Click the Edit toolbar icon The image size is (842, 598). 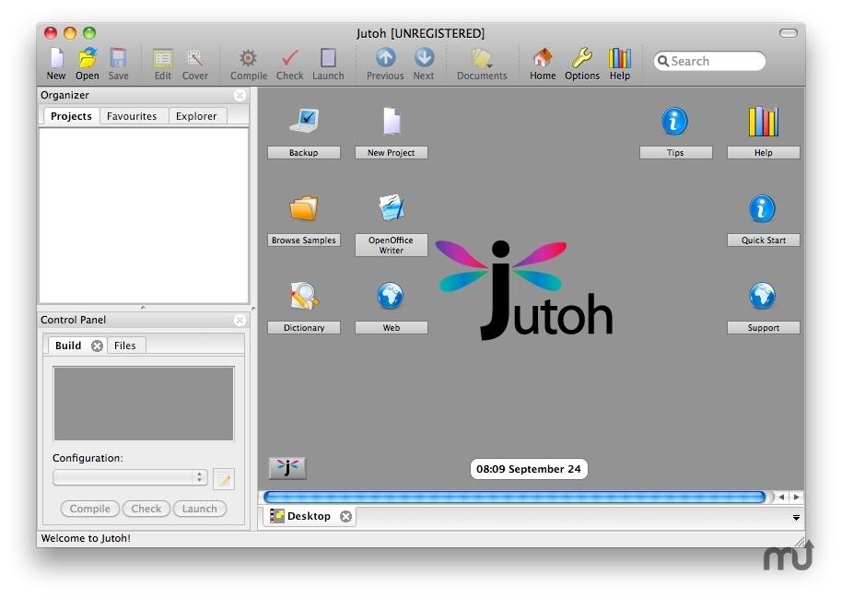click(x=163, y=58)
